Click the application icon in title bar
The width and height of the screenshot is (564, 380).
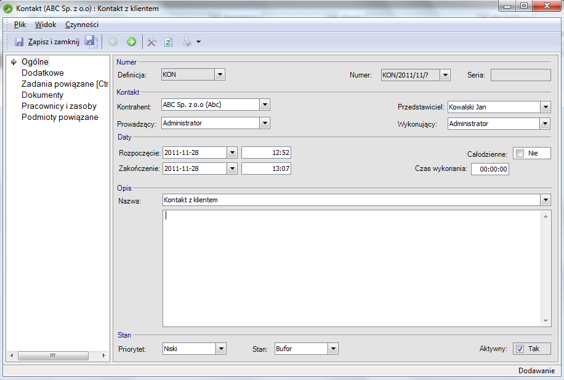(x=8, y=8)
